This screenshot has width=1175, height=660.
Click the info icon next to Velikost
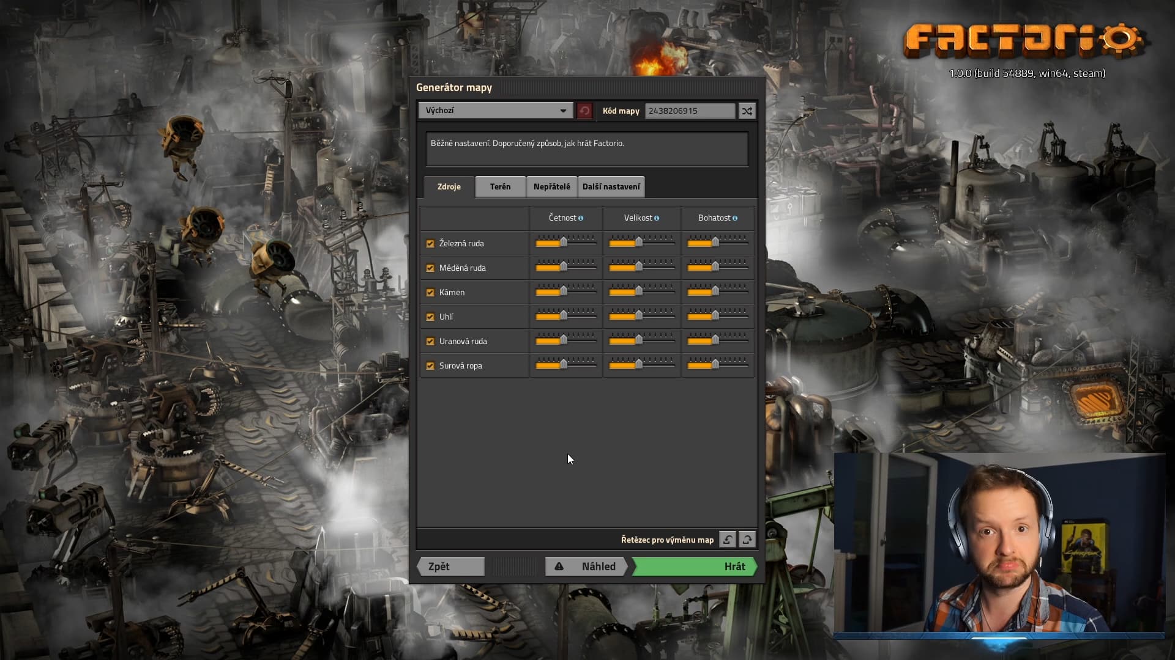[657, 218]
